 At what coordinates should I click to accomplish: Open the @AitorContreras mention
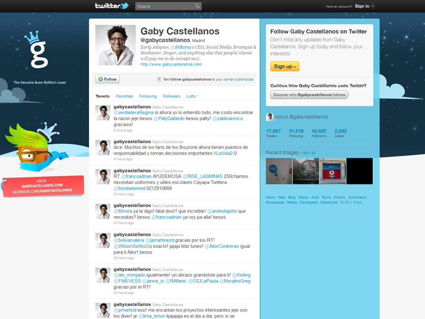(222, 247)
